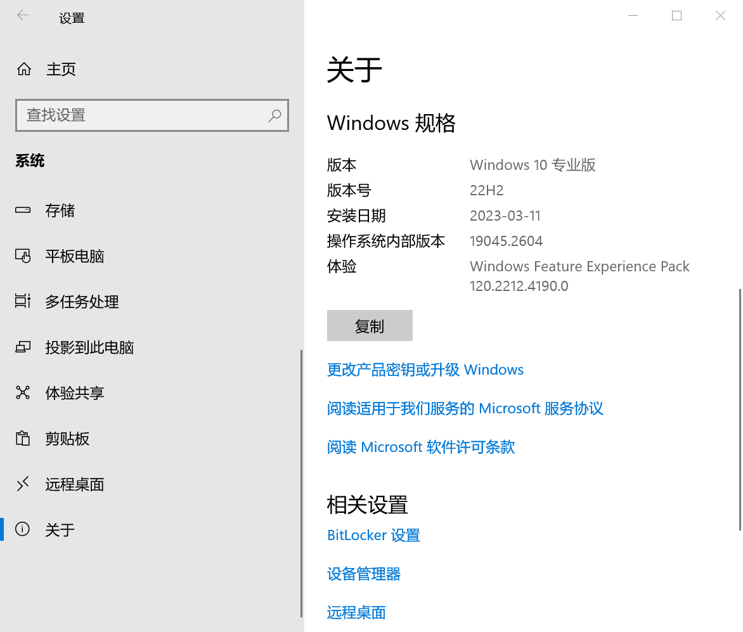
Task: Click the main content vertical scrollbar
Action: click(740, 410)
